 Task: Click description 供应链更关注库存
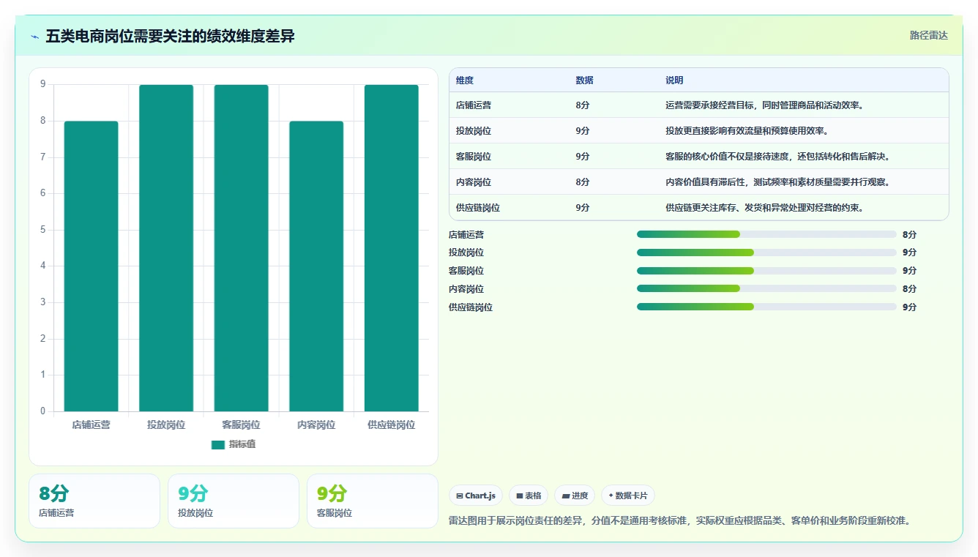click(765, 208)
